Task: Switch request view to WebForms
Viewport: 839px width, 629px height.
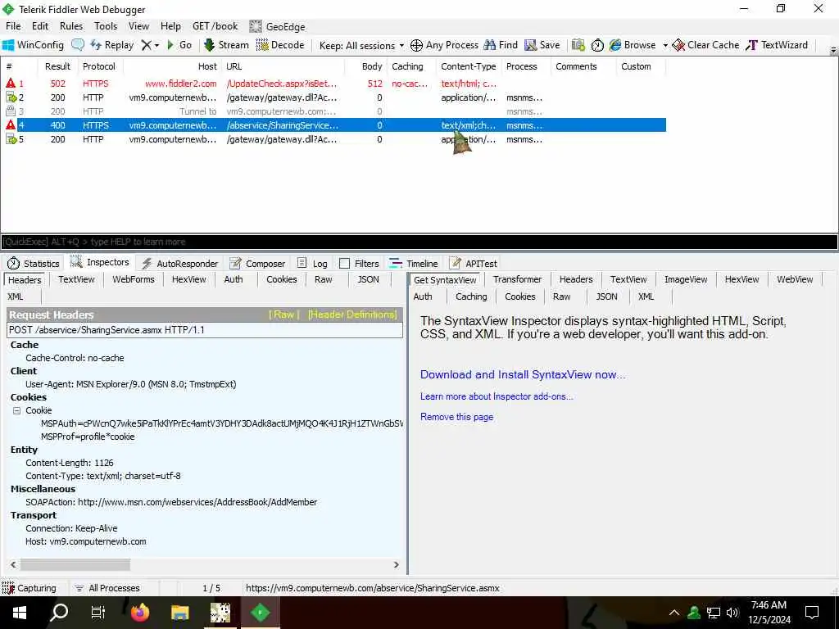Action: 134,279
